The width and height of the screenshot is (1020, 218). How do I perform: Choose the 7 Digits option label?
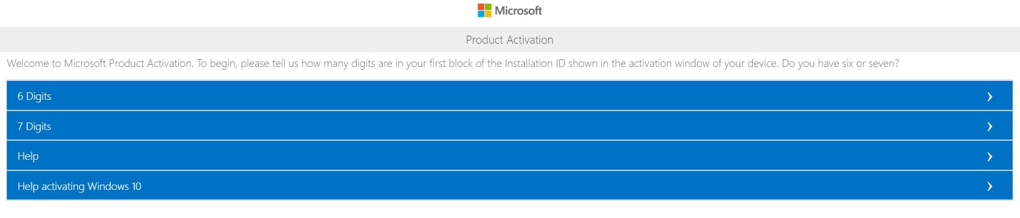(34, 126)
